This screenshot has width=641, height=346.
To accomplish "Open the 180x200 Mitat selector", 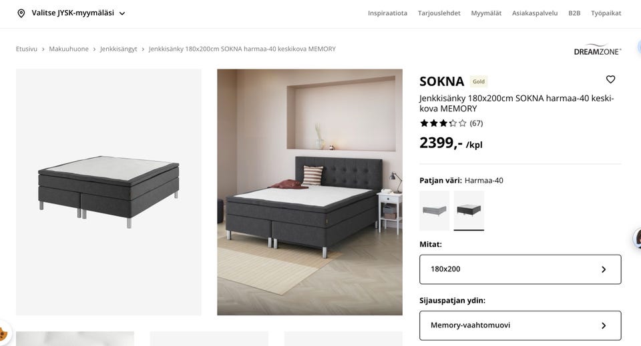I will point(520,269).
